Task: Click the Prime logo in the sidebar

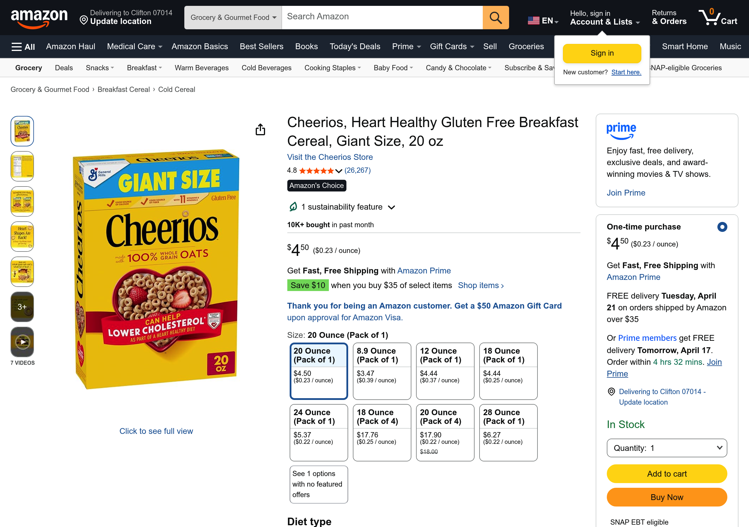Action: [621, 131]
